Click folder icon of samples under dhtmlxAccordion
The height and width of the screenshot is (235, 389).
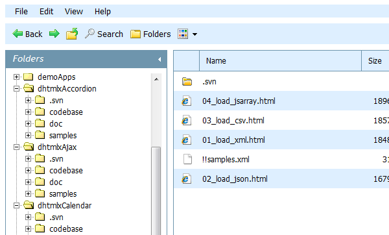pos(40,135)
